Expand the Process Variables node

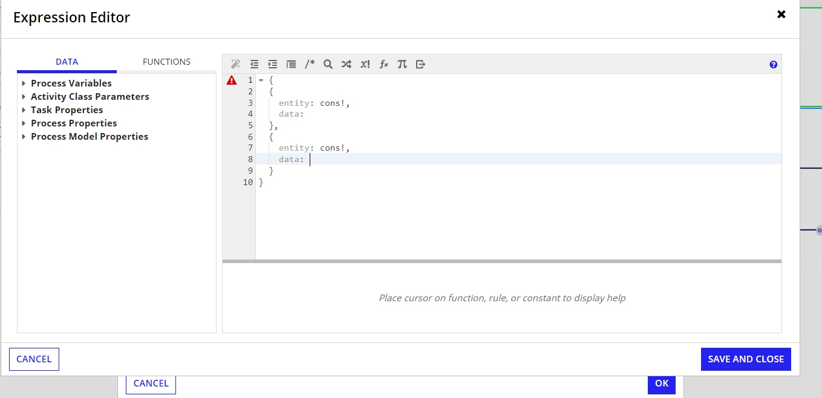coord(24,83)
